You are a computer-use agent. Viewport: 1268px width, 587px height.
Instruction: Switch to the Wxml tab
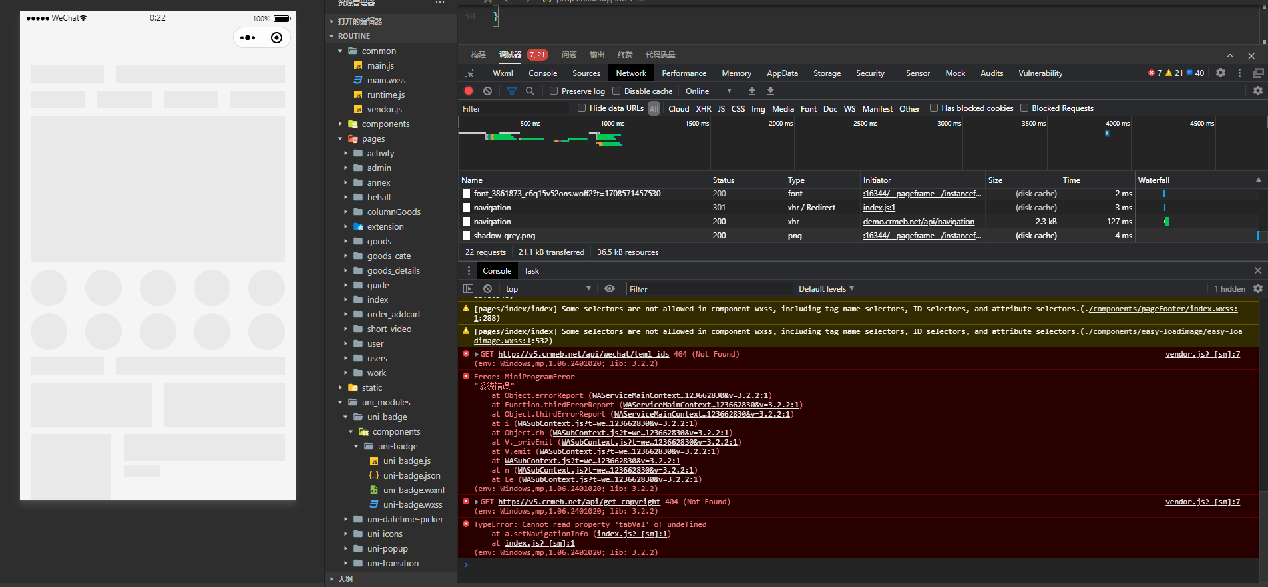[x=503, y=73]
